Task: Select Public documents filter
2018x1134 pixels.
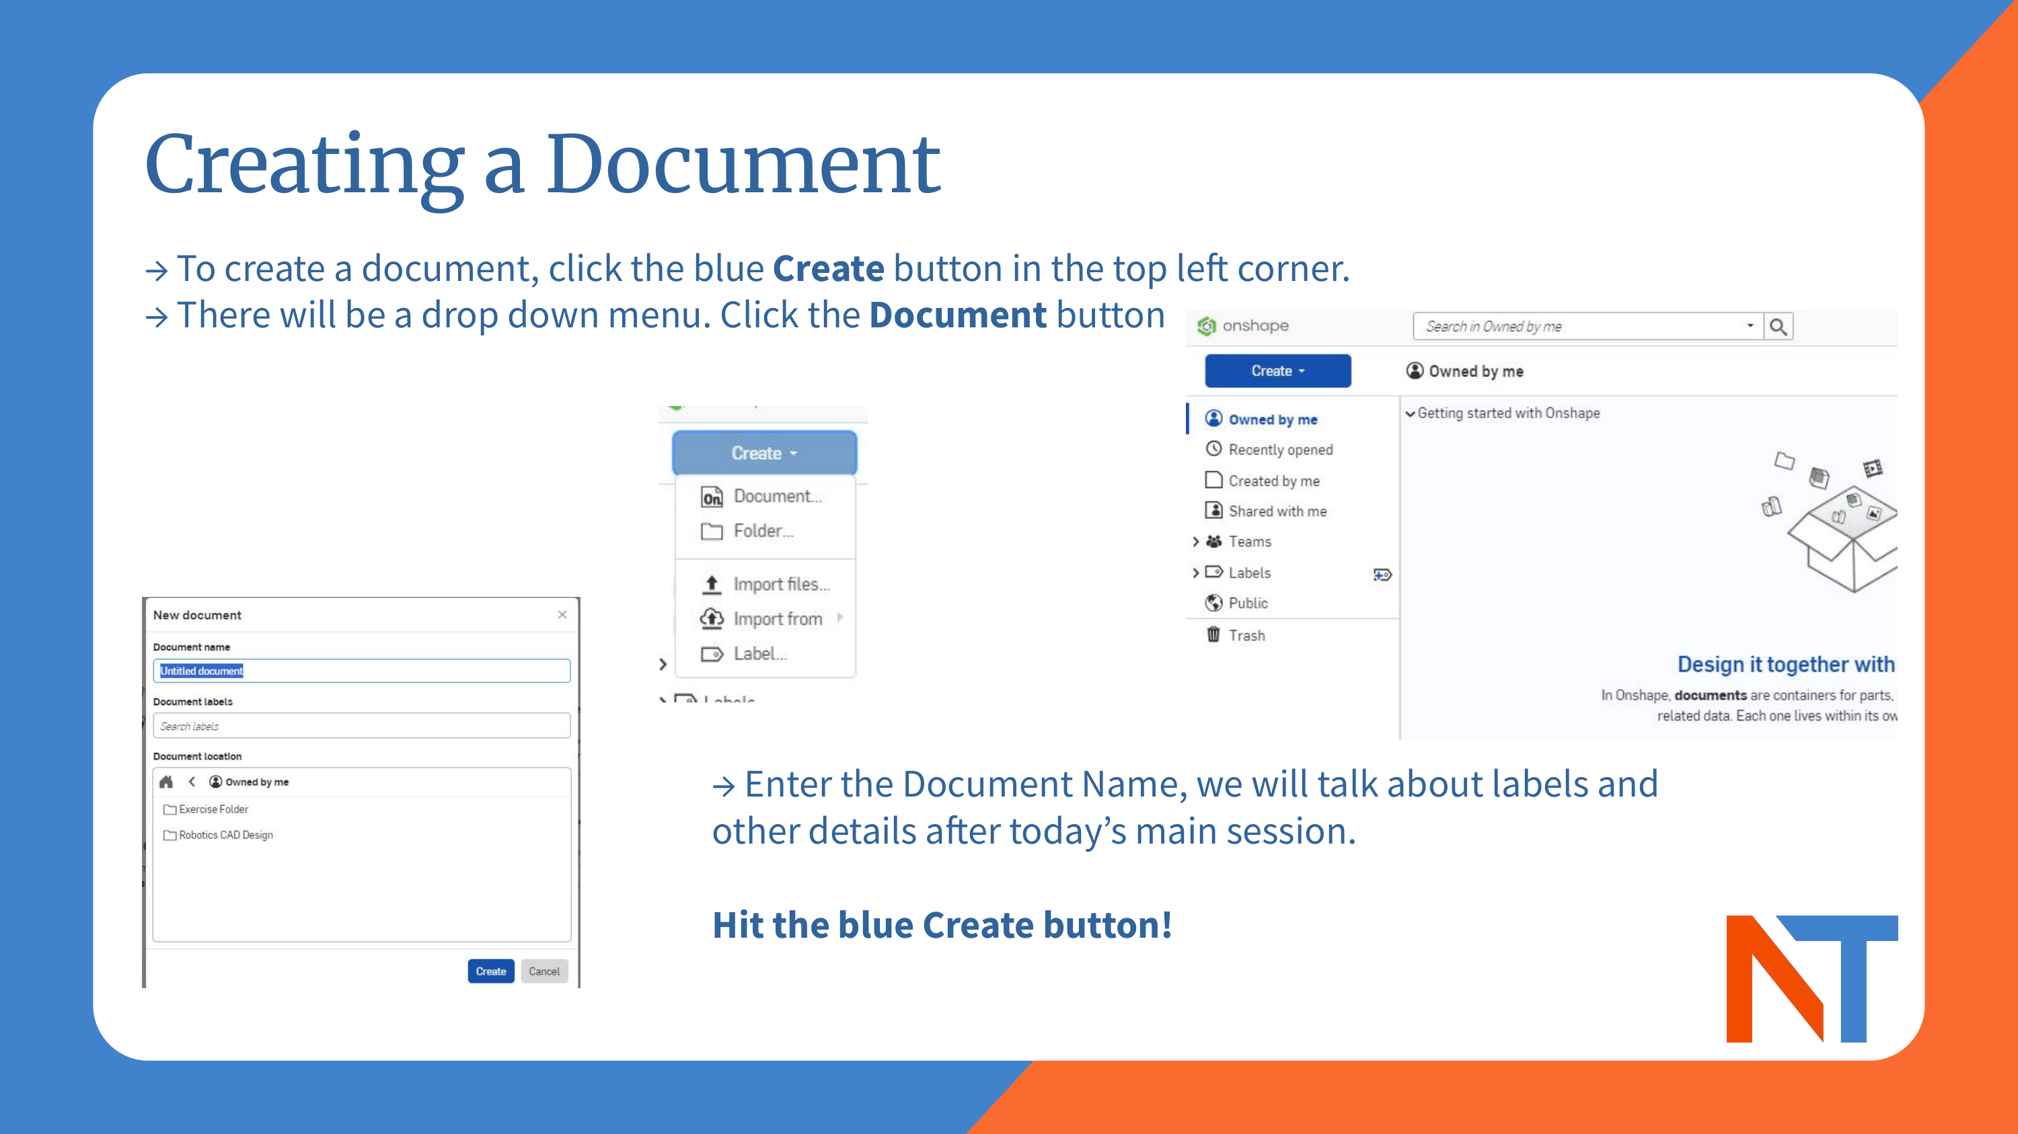Action: pos(1247,602)
